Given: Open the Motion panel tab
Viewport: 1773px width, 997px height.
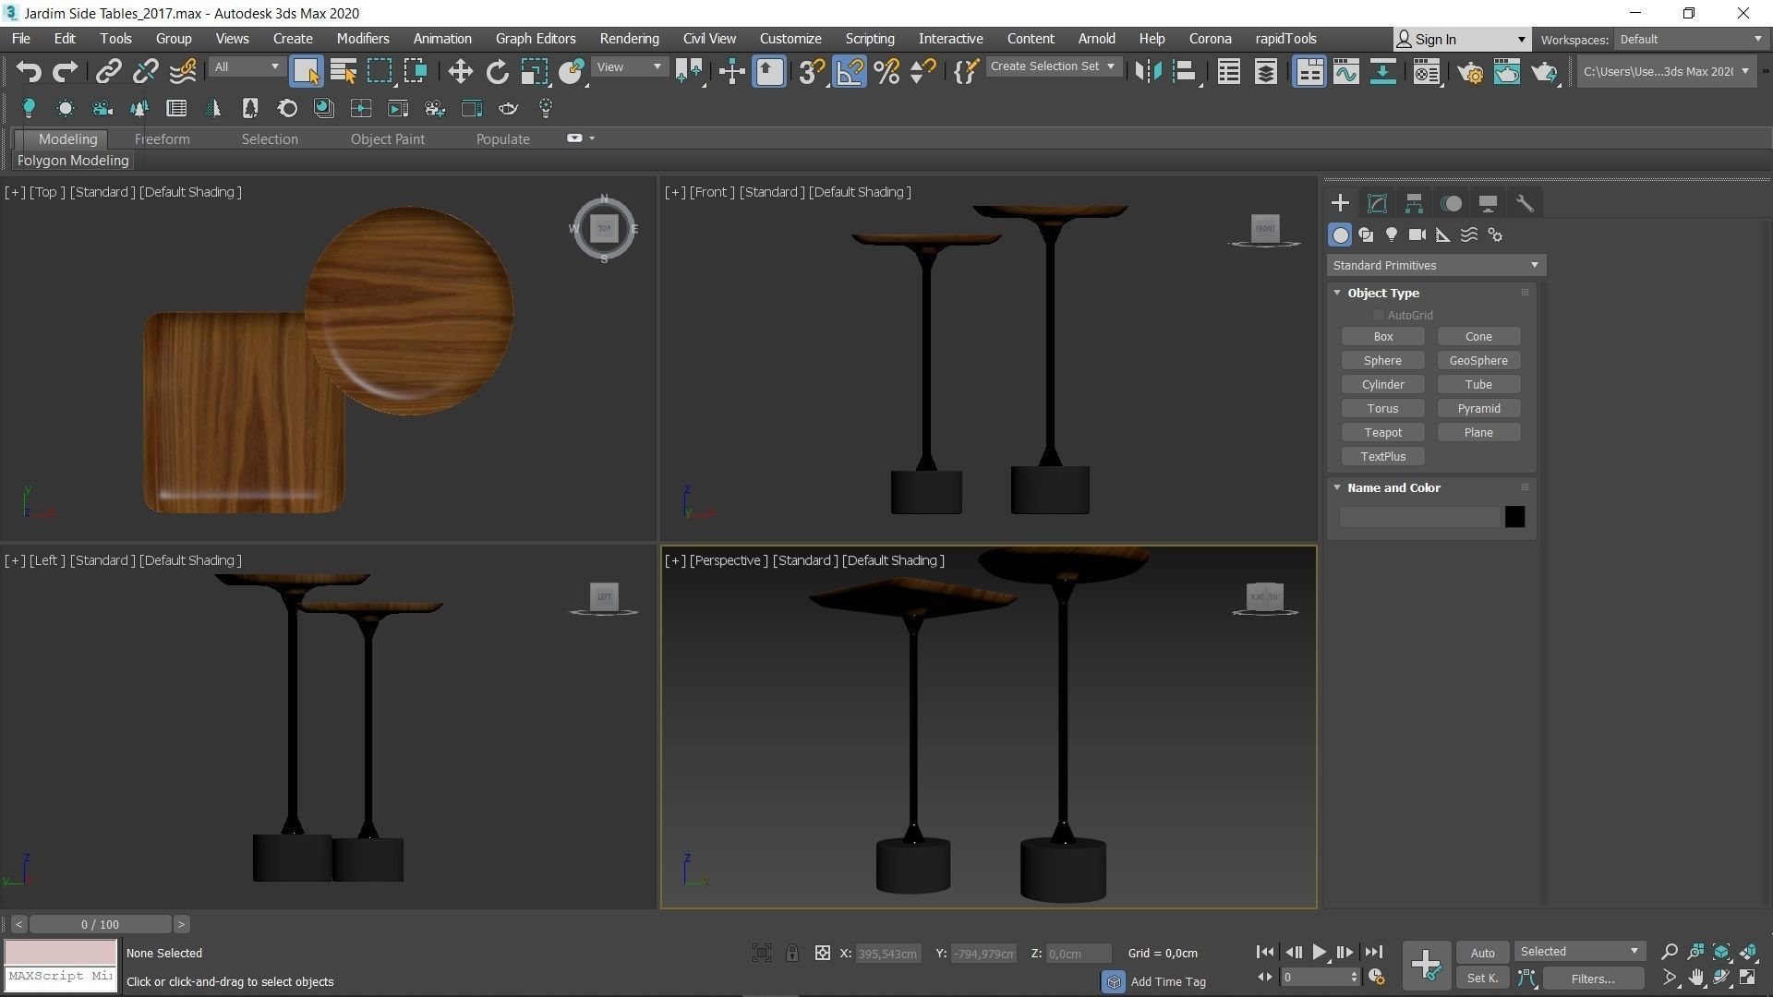Looking at the screenshot, I should [1451, 203].
